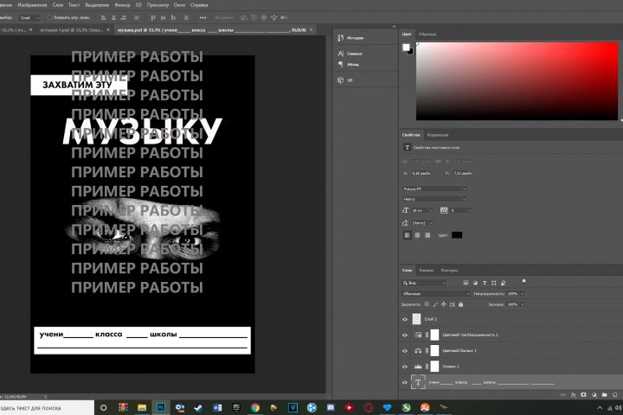623x415 pixels.
Task: Open Steam from the taskbar
Action: pos(198,407)
